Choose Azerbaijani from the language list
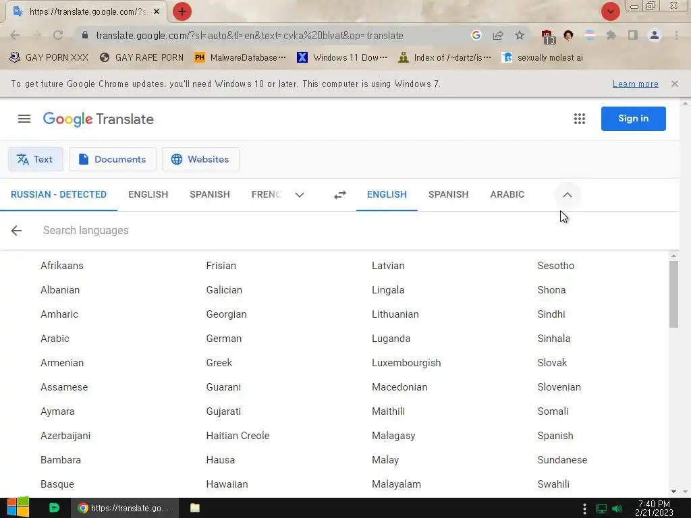The width and height of the screenshot is (691, 518). (x=65, y=435)
